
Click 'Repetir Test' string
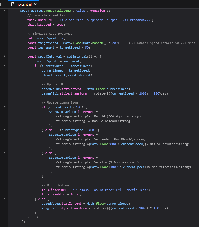tap(136, 190)
